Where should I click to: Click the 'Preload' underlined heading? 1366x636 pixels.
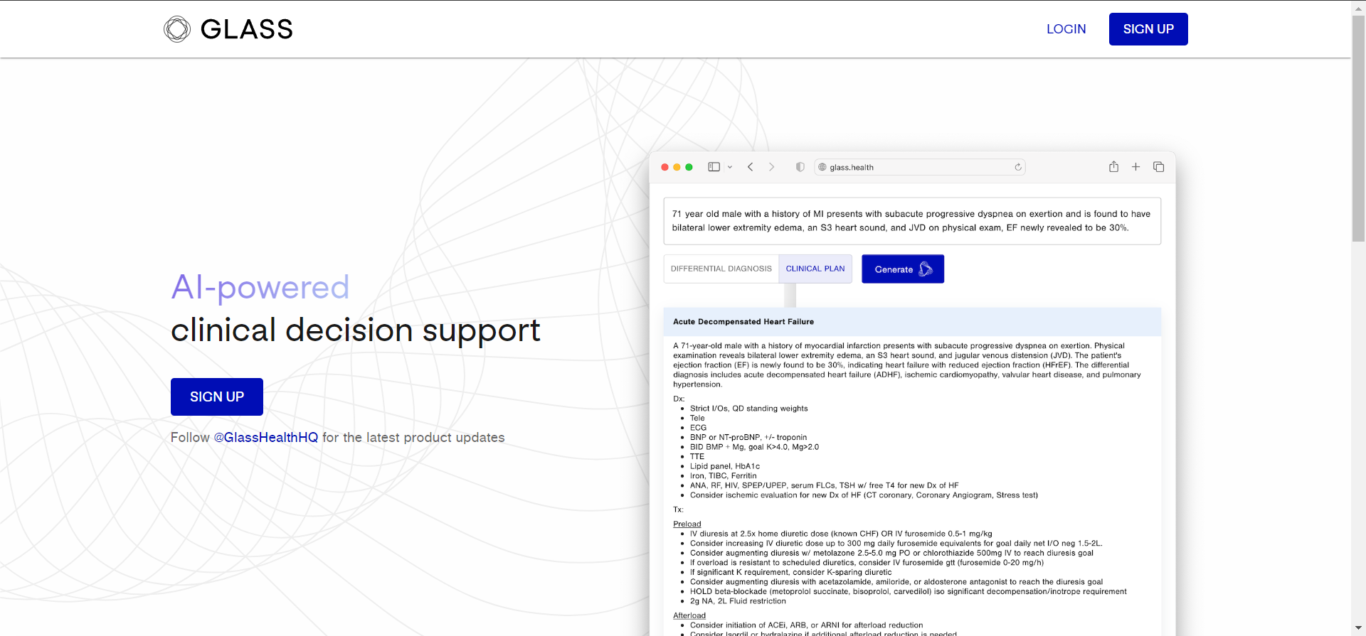[x=687, y=524]
